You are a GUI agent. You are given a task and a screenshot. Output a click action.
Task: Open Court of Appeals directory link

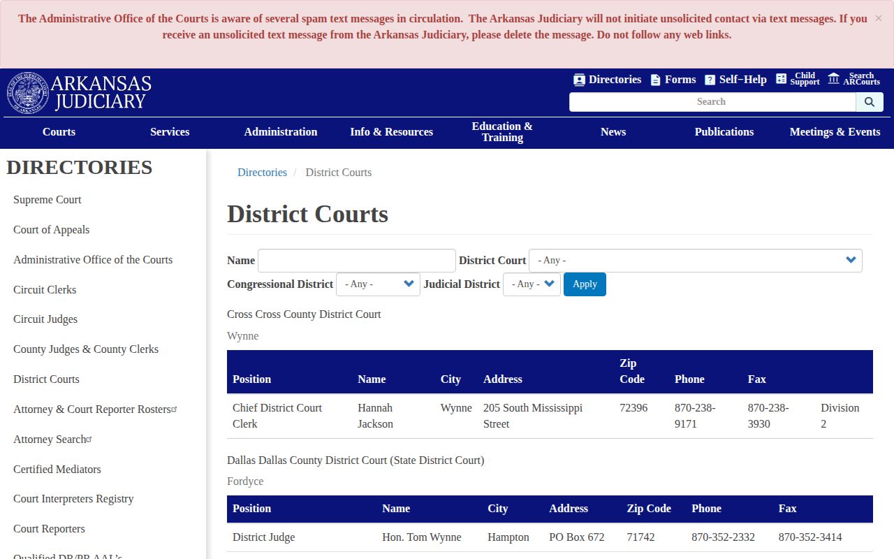52,230
